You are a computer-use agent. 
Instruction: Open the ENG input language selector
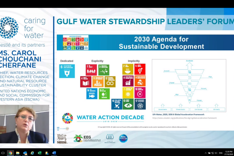click(x=221, y=153)
